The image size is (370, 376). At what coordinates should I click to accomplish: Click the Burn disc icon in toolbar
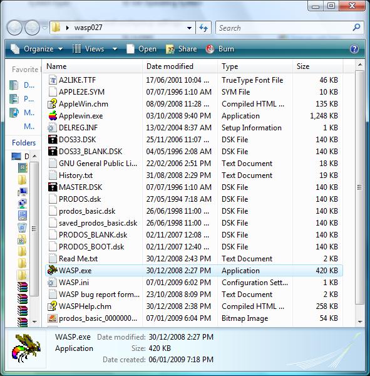click(x=210, y=49)
